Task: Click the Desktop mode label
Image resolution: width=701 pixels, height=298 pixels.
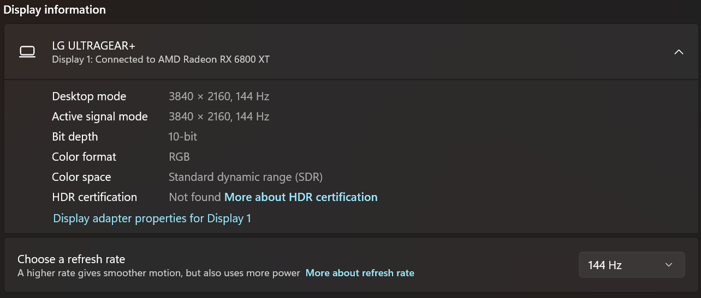Action: coord(89,96)
